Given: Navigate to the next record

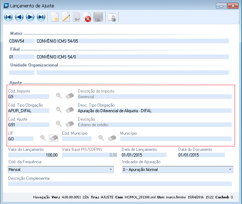Looking at the screenshot, I should click(30, 17).
